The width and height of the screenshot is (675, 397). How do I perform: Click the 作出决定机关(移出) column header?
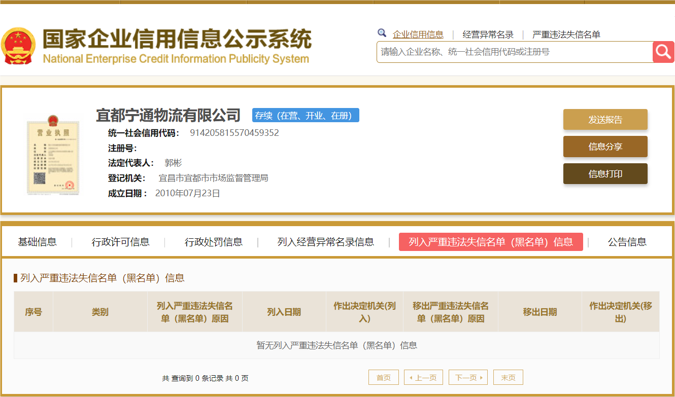[621, 312]
